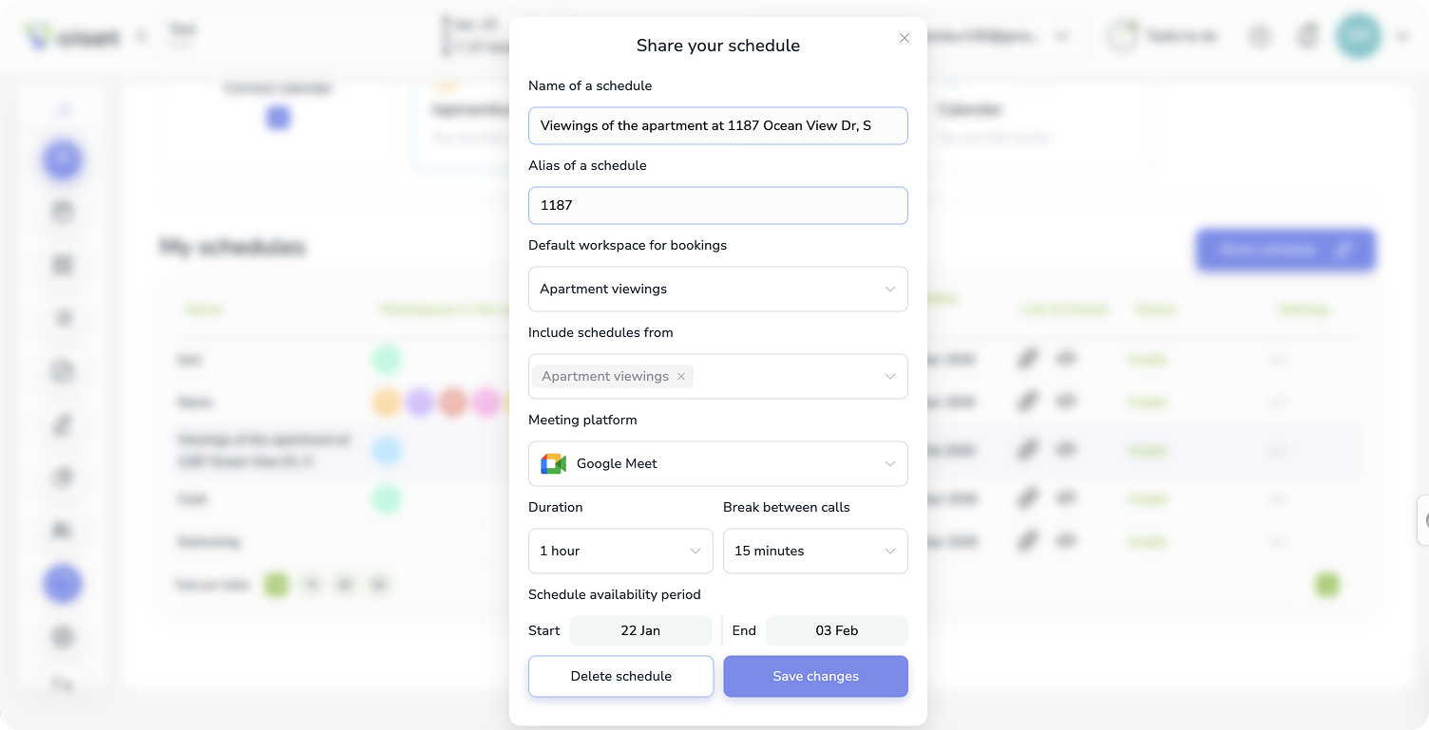Open the Default workspace for bookings dropdown
This screenshot has width=1429, height=730.
coord(717,289)
